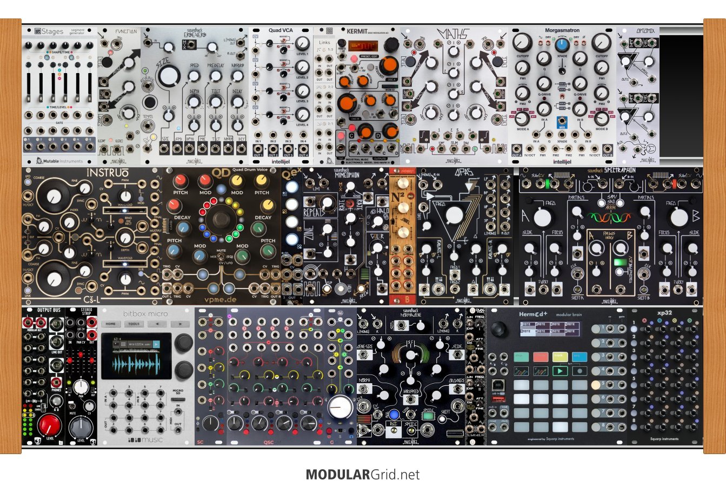Click the MODULARGrid.net logo text
The image size is (726, 486).
pos(362,475)
